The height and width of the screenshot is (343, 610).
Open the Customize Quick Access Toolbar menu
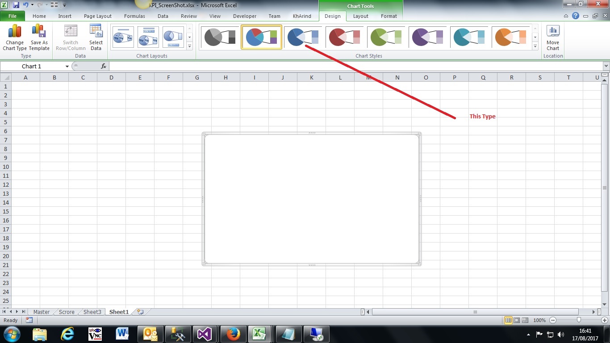(x=64, y=5)
